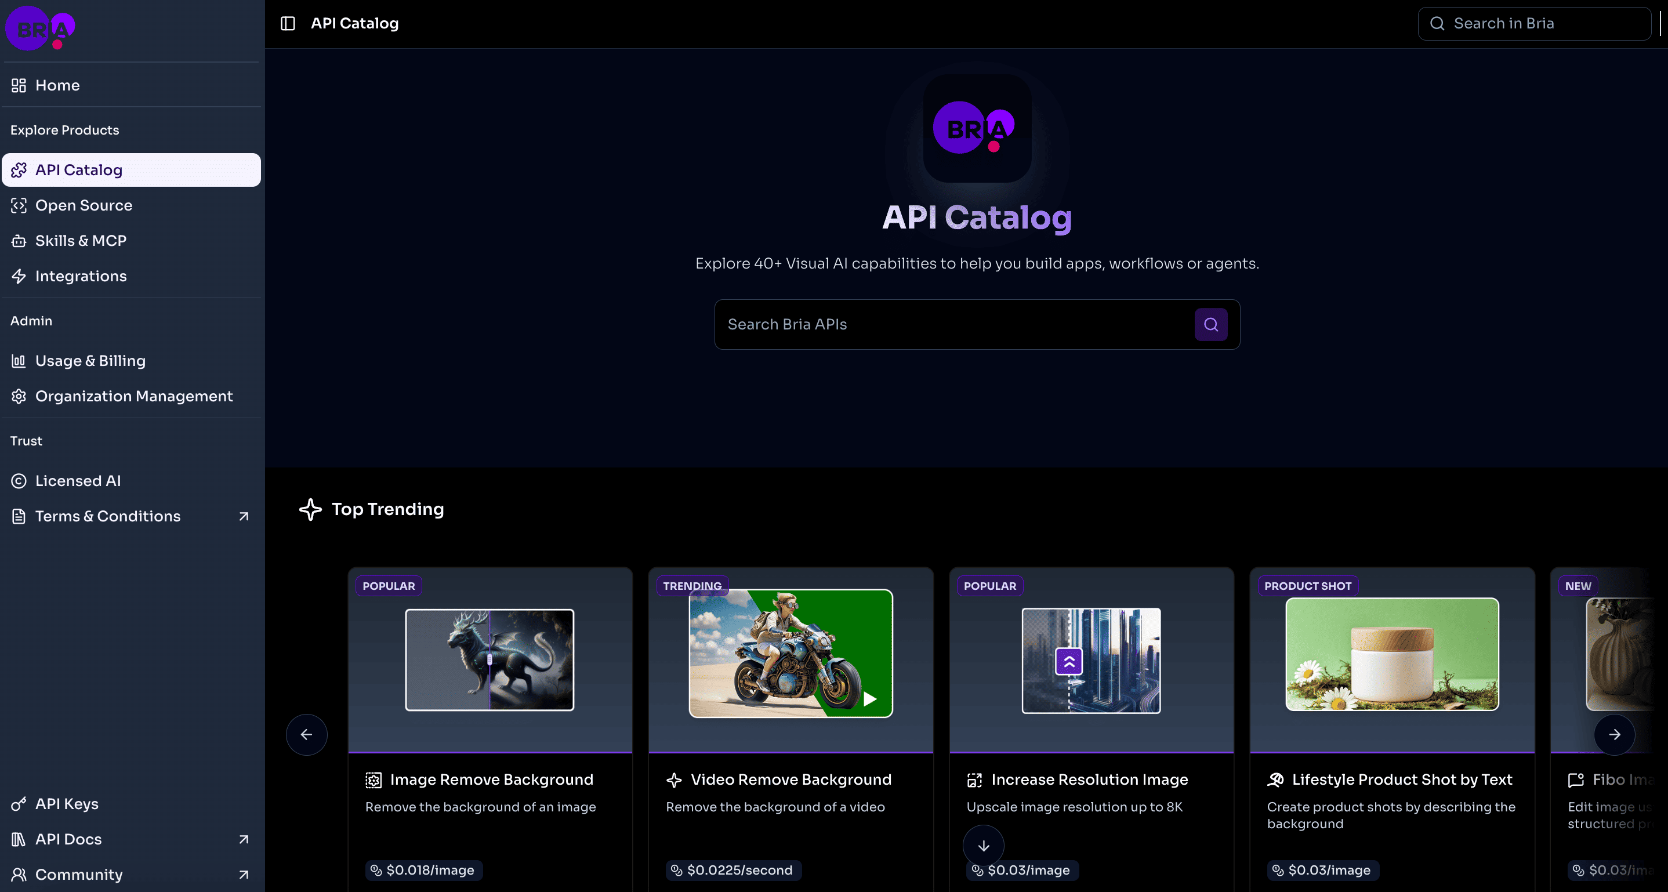Click the Terms & Conditions document icon

click(x=19, y=517)
